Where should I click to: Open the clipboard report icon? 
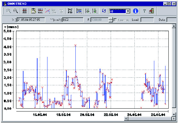click(x=34, y=11)
